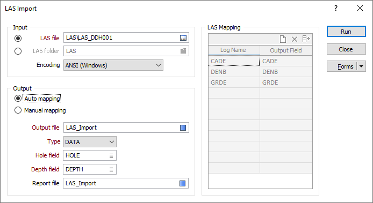Screen dimensions: 373x203
Task: Open Hole field list icon
Action: pos(111,155)
